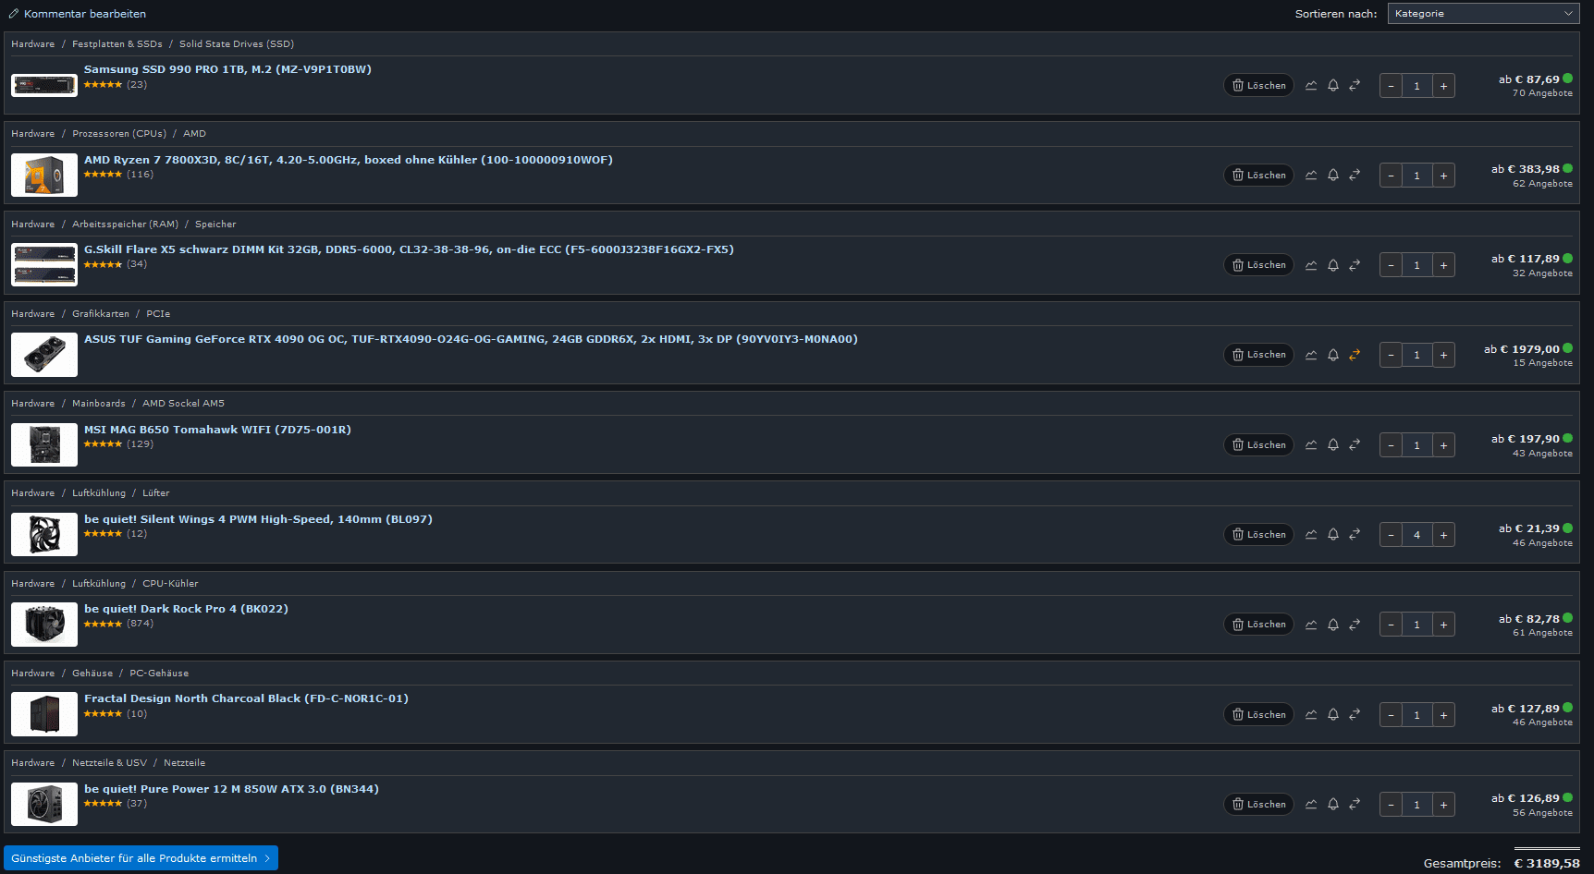Click the Fractal Design North product thumbnail
Viewport: 1594px width, 874px height.
(x=44, y=714)
